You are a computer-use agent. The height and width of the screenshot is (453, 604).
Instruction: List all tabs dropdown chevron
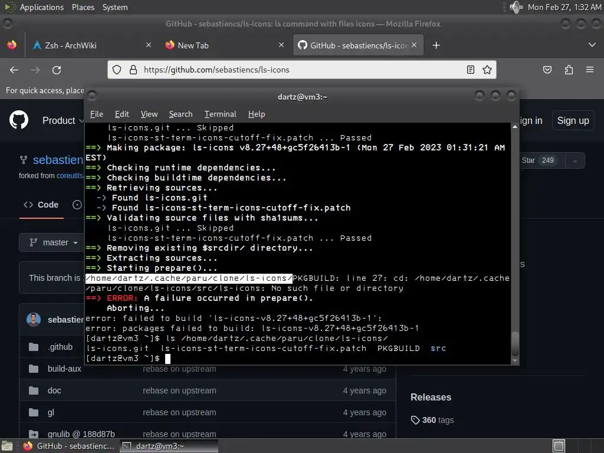click(592, 45)
